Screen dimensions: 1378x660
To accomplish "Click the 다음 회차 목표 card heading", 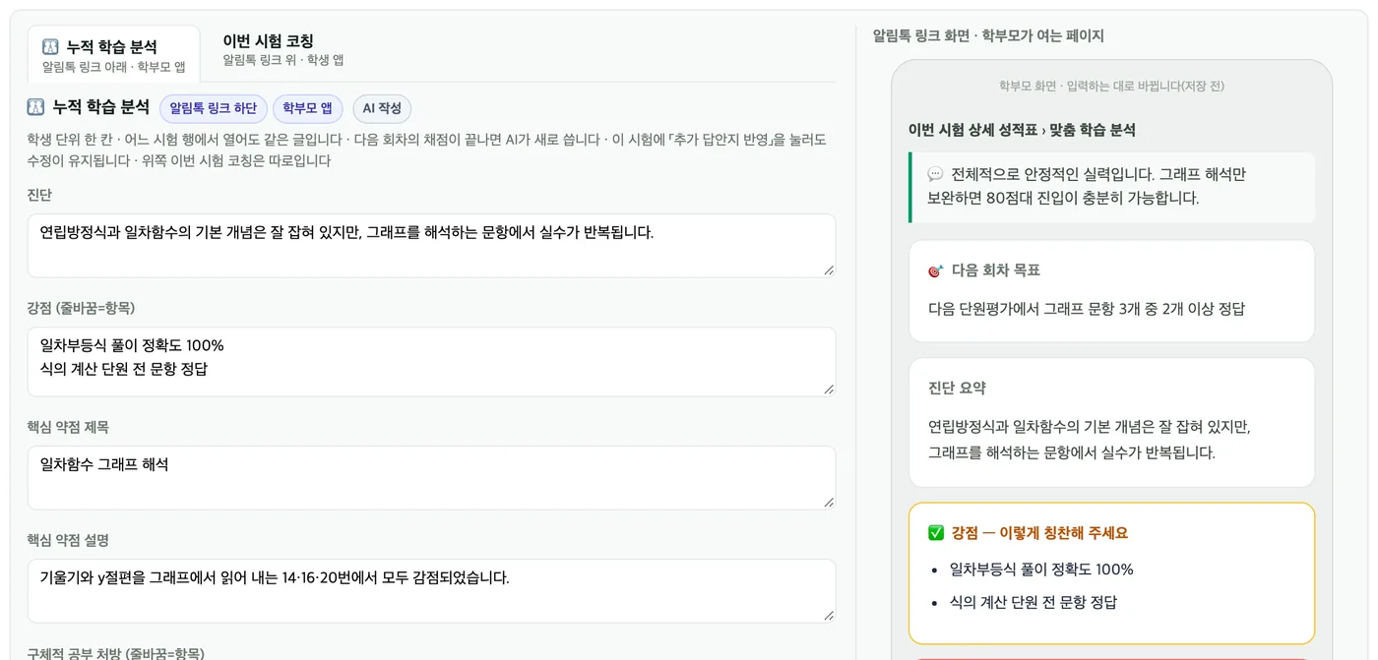I will 995,270.
